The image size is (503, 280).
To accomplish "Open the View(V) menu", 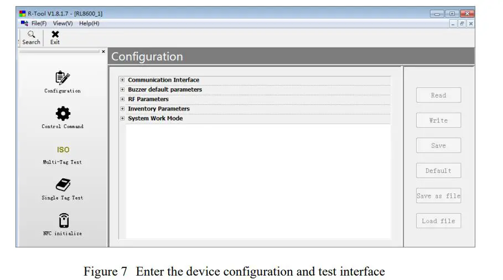I will click(x=63, y=23).
